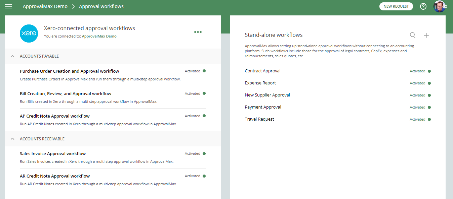Open the connected ApprovalMax Demo organisation link
The image size is (453, 199).
click(99, 36)
